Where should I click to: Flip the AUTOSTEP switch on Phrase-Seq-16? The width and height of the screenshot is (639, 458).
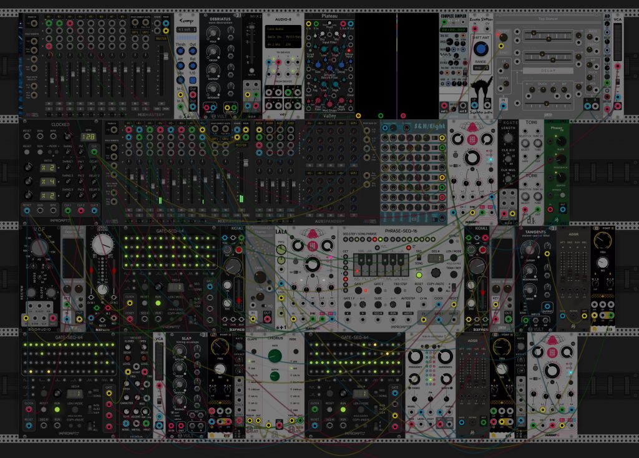[x=407, y=305]
